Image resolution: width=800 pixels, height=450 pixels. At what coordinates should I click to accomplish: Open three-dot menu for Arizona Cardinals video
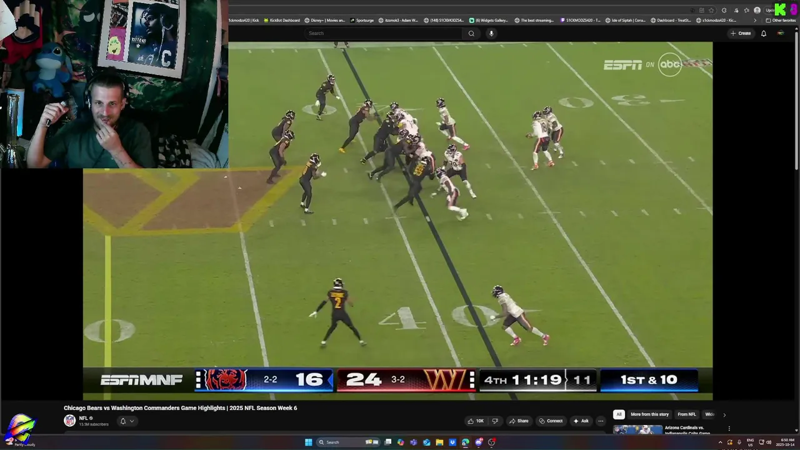click(x=729, y=429)
